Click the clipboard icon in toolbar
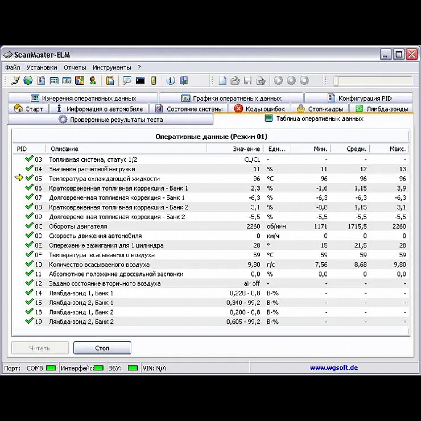 coord(110,80)
